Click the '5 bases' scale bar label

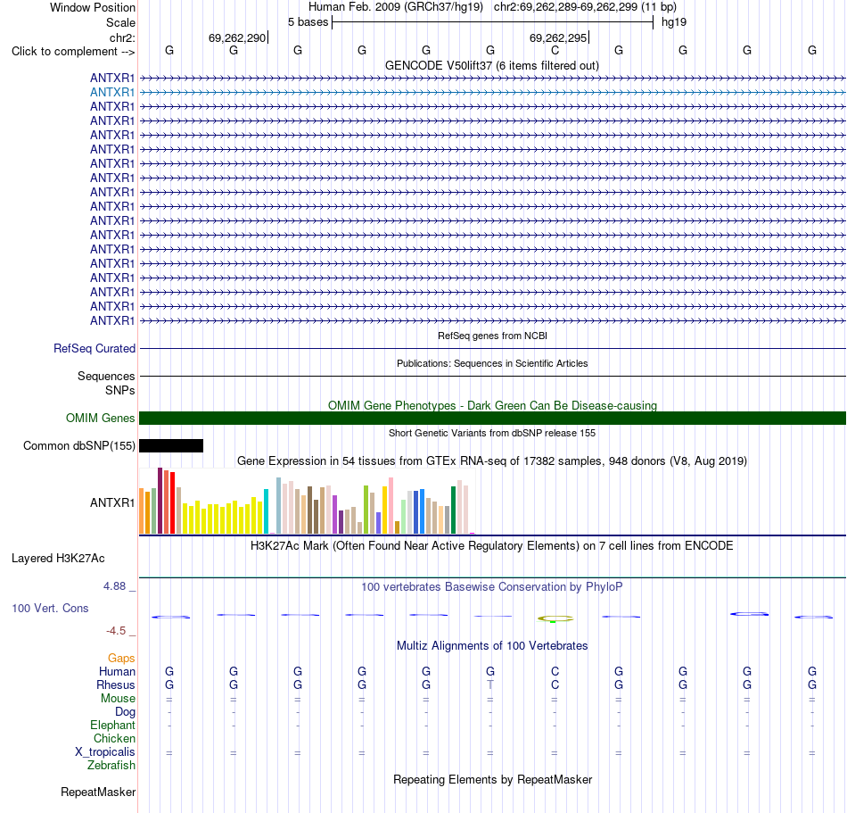308,22
